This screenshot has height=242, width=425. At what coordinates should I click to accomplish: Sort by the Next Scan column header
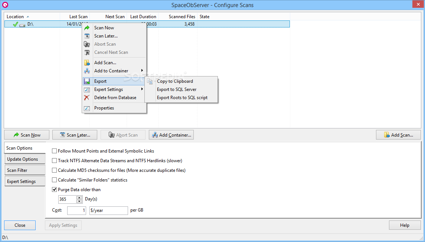[108, 17]
